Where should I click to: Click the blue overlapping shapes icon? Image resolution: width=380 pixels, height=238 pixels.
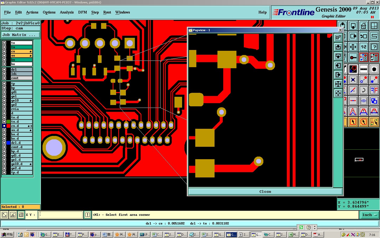(x=374, y=101)
